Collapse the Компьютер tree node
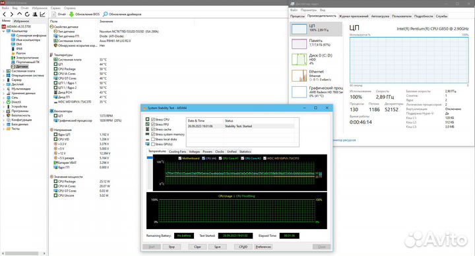475x256 pixels. tap(4, 31)
